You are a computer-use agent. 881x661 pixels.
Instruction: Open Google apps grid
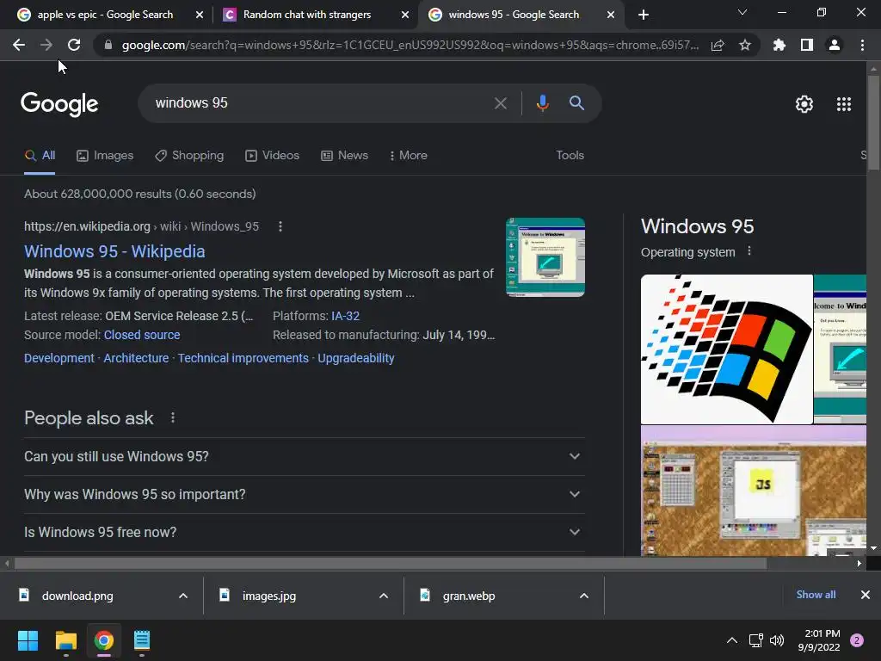tap(844, 104)
